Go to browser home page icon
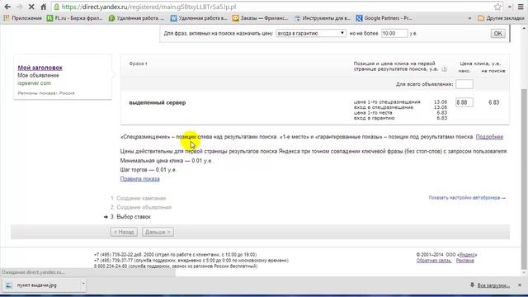The height and width of the screenshot is (297, 528). coord(44,7)
